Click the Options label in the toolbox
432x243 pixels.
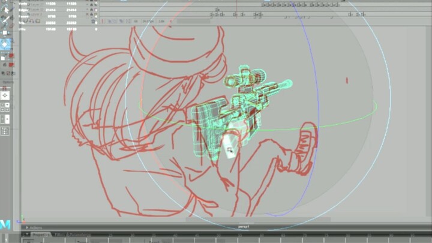(x=8, y=82)
